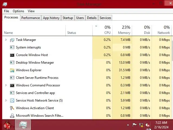Click the 0.3 MB memory value

(125, 85)
